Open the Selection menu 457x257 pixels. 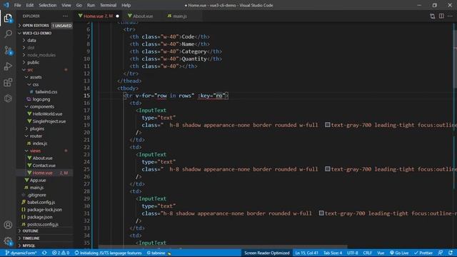click(48, 5)
